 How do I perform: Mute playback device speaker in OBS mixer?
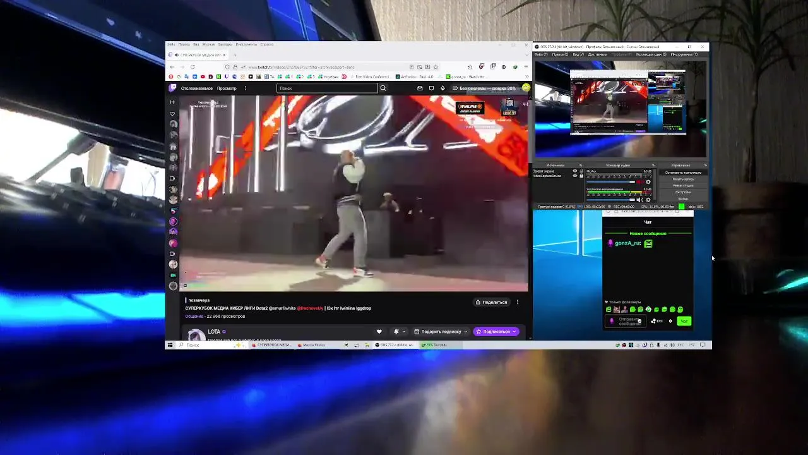(x=639, y=200)
